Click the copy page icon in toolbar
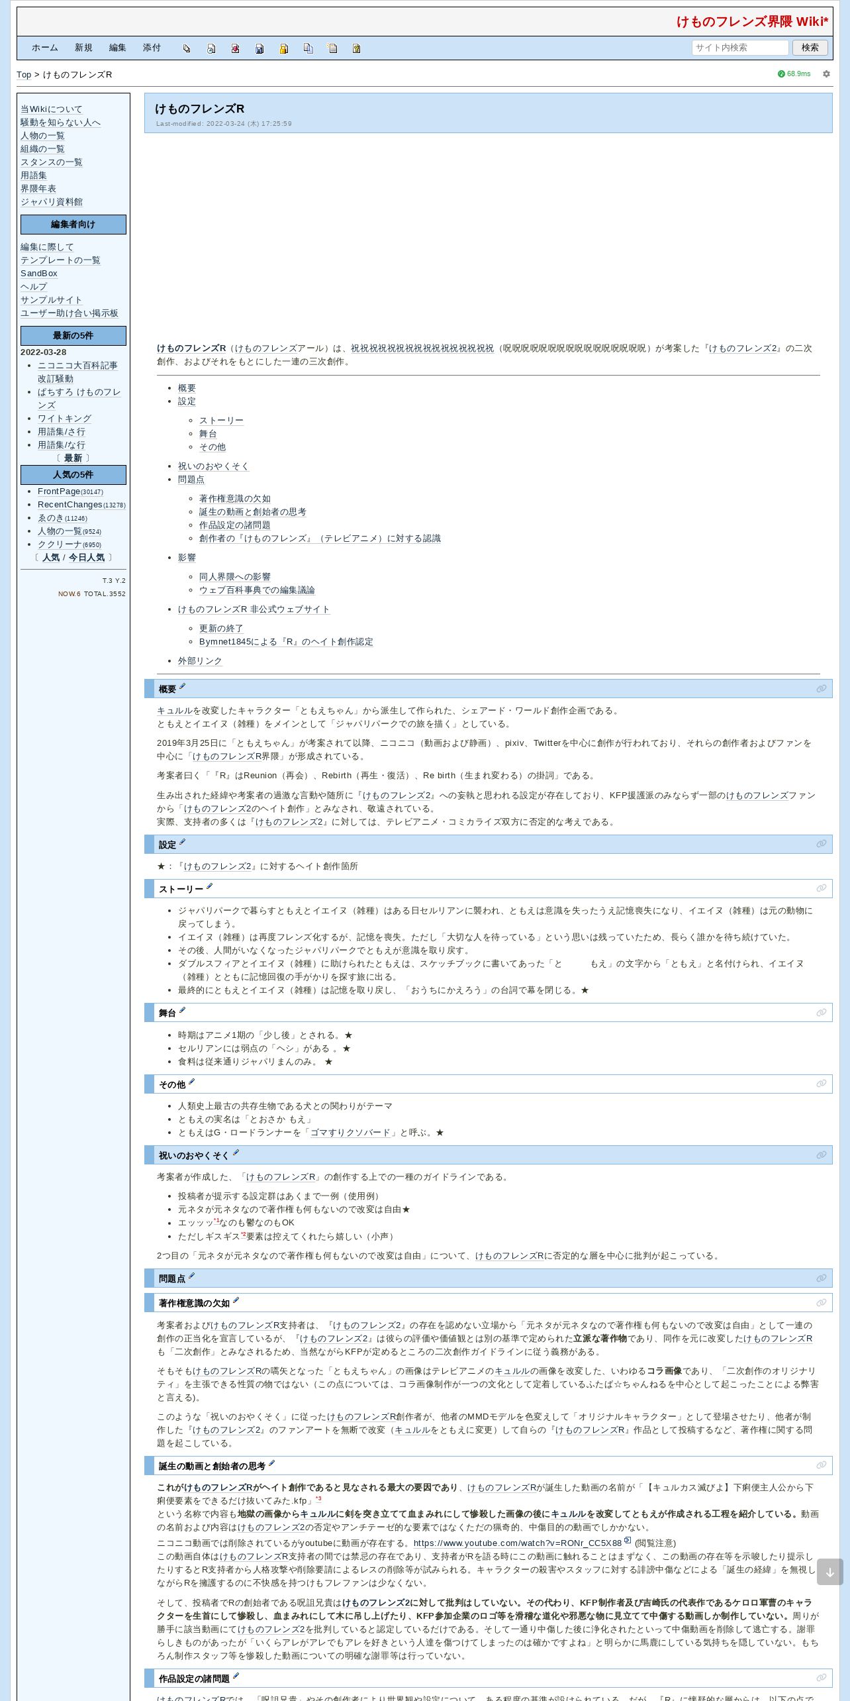The height and width of the screenshot is (1701, 850). click(x=308, y=48)
